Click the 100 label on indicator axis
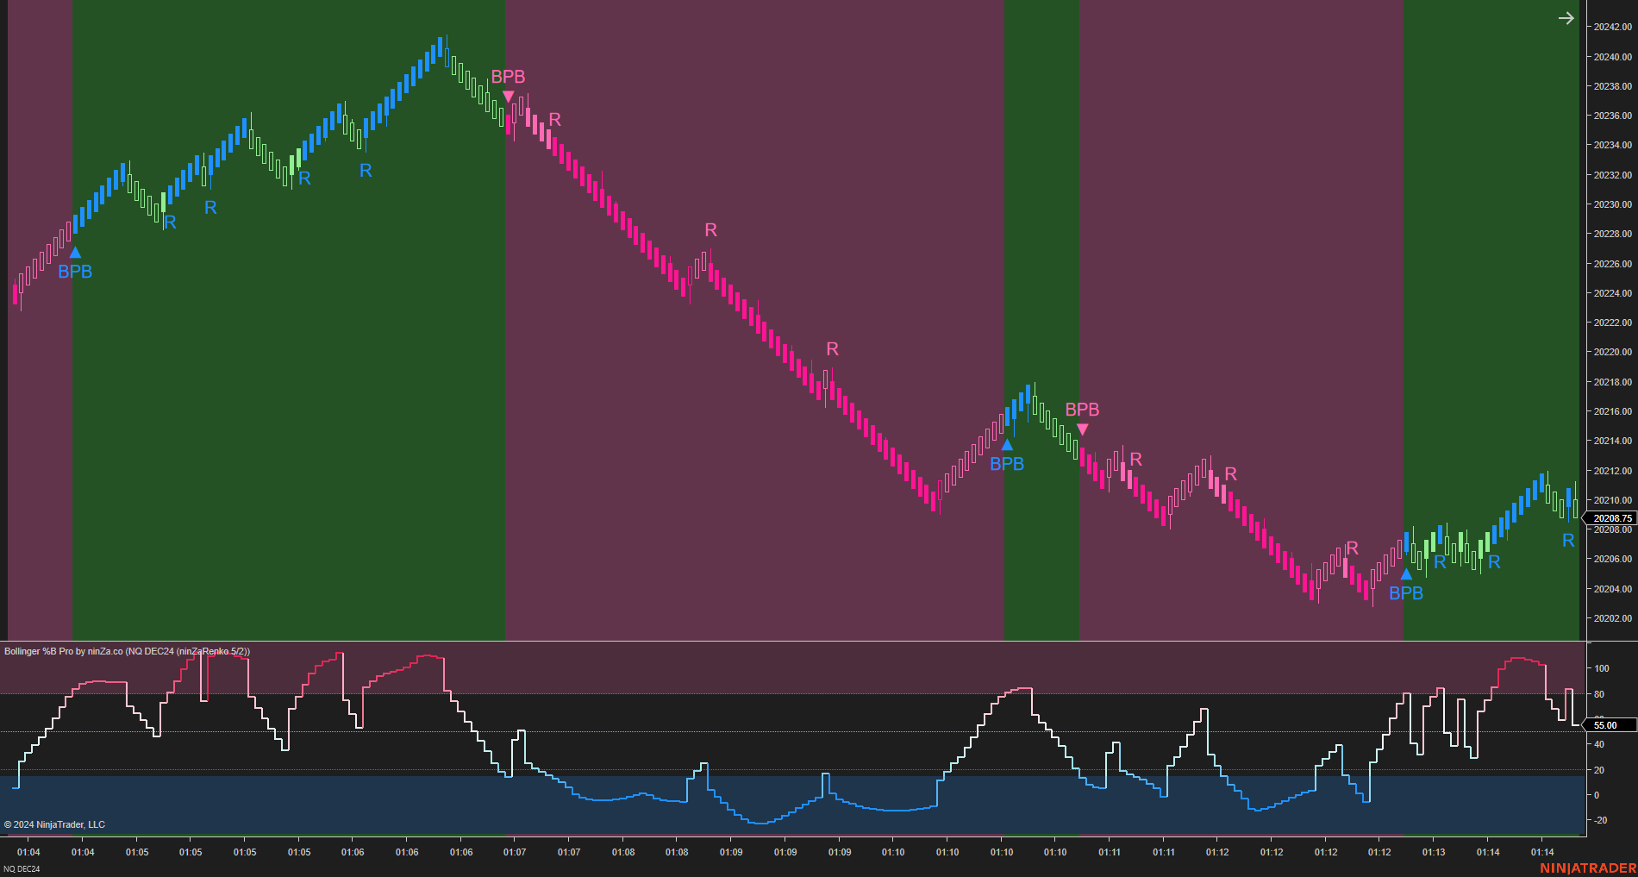The height and width of the screenshot is (877, 1638). coord(1602,668)
